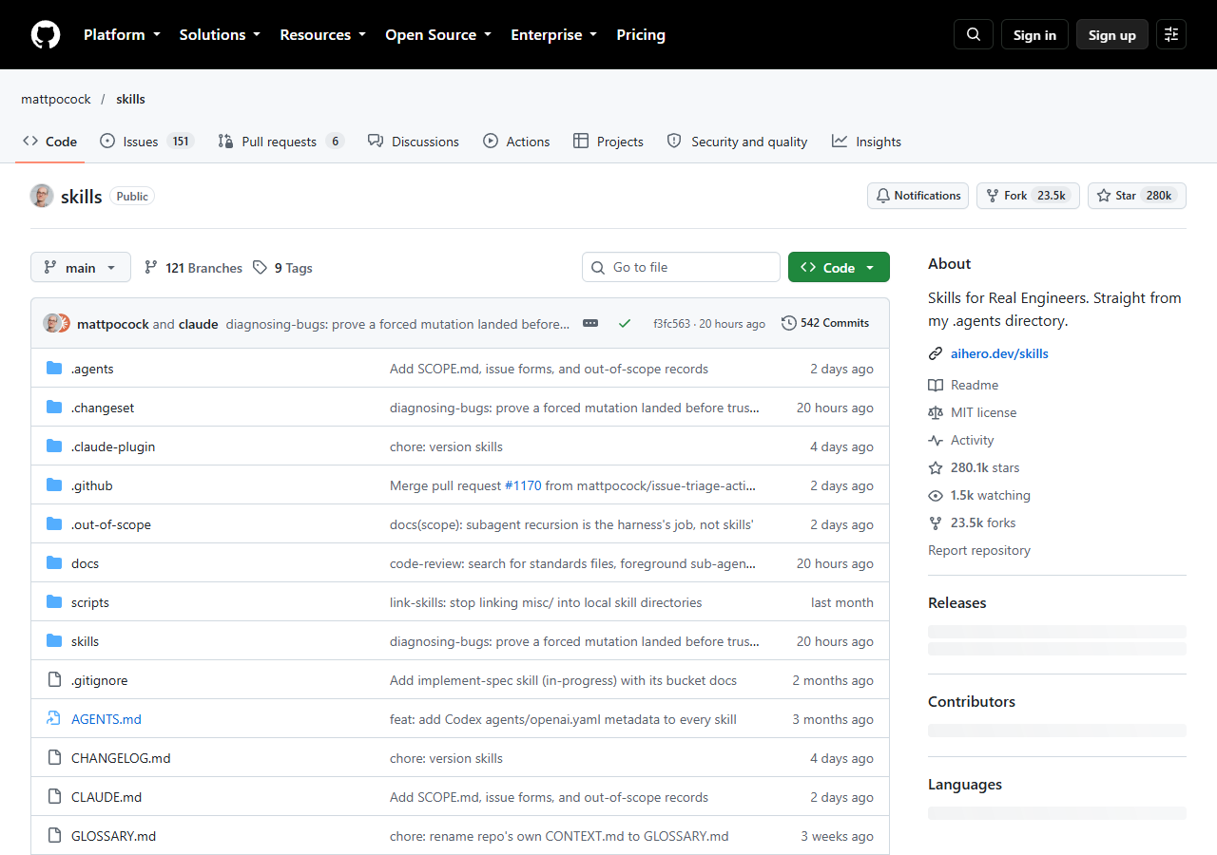
Task: Click the scripts folder icon
Action: pos(54,602)
